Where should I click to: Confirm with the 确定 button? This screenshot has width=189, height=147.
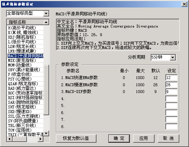(119, 138)
